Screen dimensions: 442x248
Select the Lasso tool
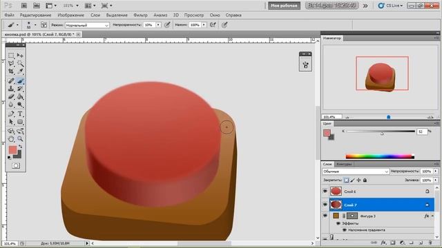[x=11, y=63]
